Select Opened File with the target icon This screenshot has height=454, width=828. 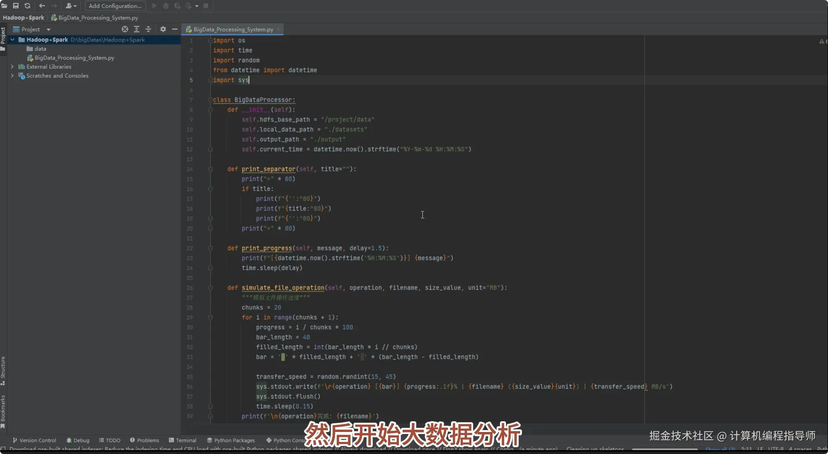pos(124,29)
